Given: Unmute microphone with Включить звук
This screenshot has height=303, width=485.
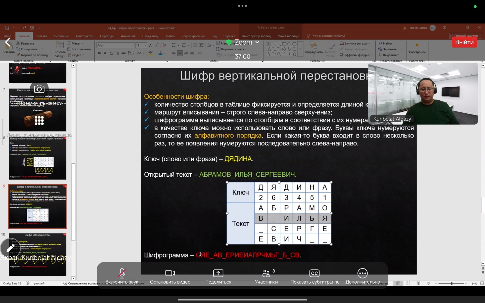Looking at the screenshot, I should pyautogui.click(x=122, y=273).
